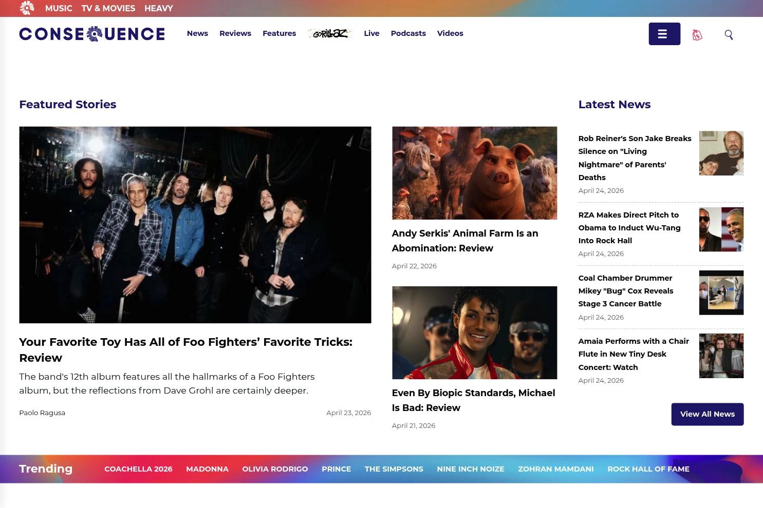The height and width of the screenshot is (508, 763).
Task: Open the hamburger menu button
Action: [664, 34]
